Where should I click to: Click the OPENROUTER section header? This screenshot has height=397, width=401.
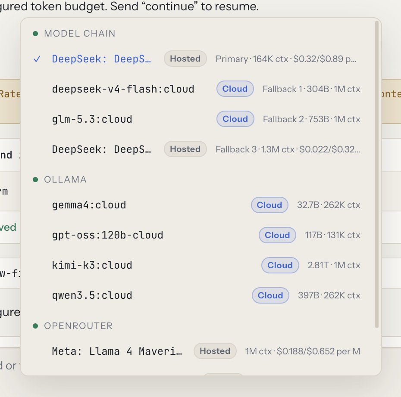78,326
